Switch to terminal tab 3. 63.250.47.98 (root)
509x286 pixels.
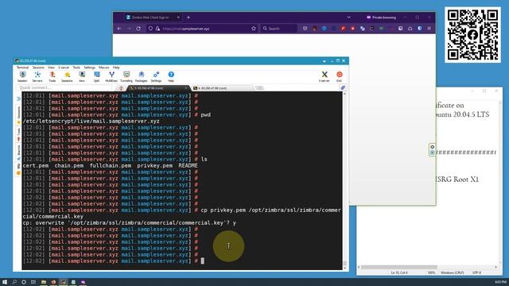(x=157, y=88)
